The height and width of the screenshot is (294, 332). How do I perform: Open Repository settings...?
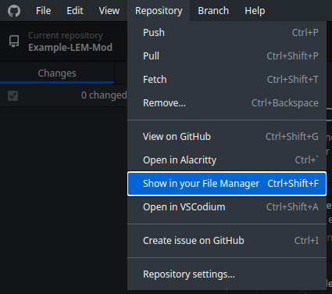click(227, 274)
